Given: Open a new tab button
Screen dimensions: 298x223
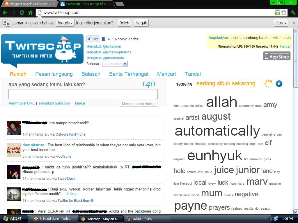Looking at the screenshot, I should pos(120,4).
